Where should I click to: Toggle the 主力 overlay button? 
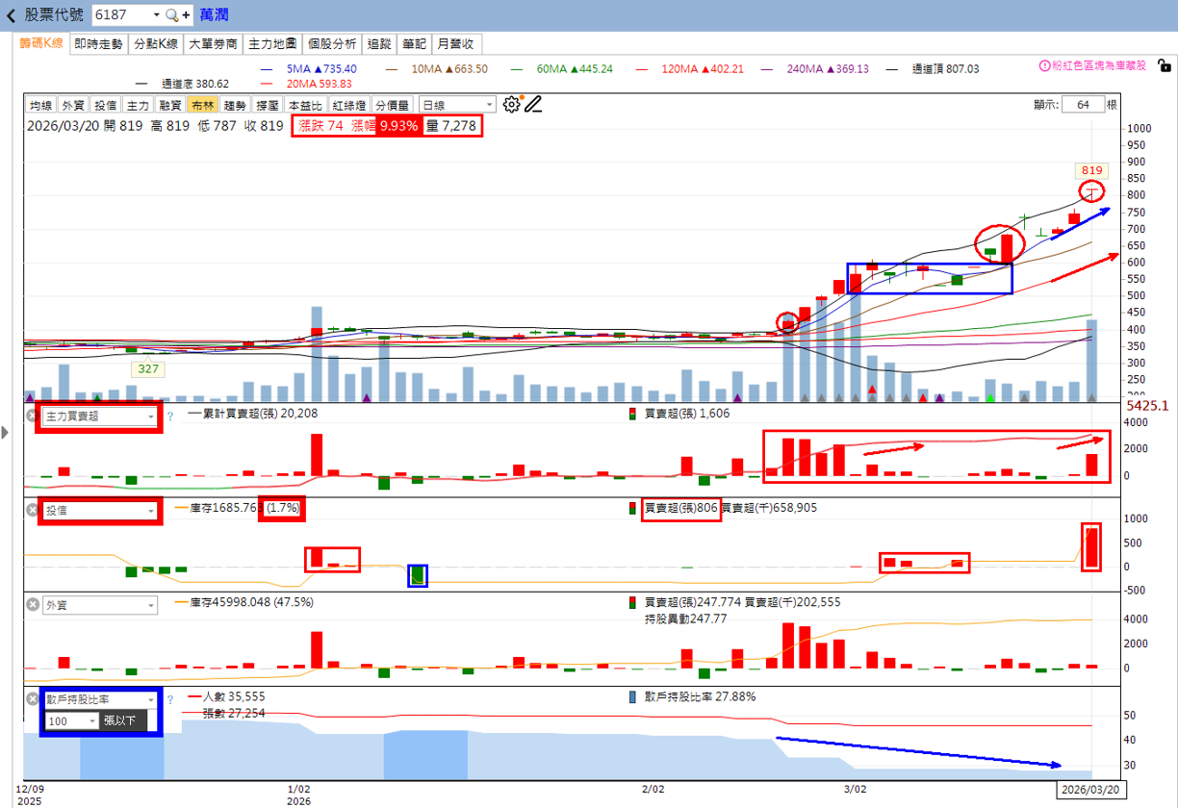click(138, 105)
